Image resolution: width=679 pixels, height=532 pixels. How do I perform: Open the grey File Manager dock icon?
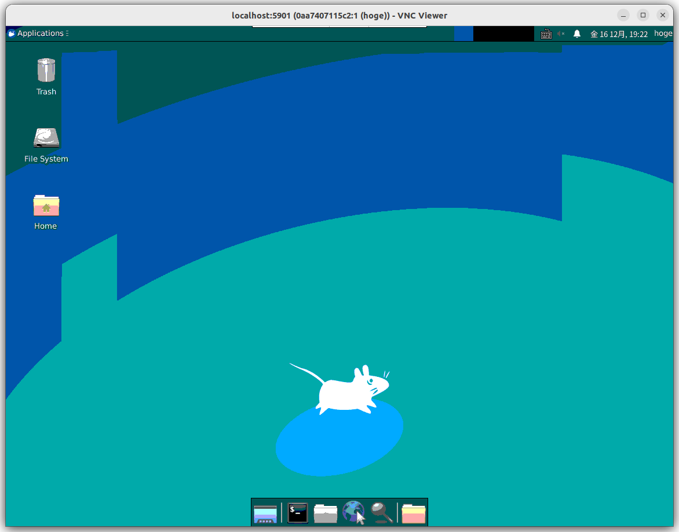325,513
